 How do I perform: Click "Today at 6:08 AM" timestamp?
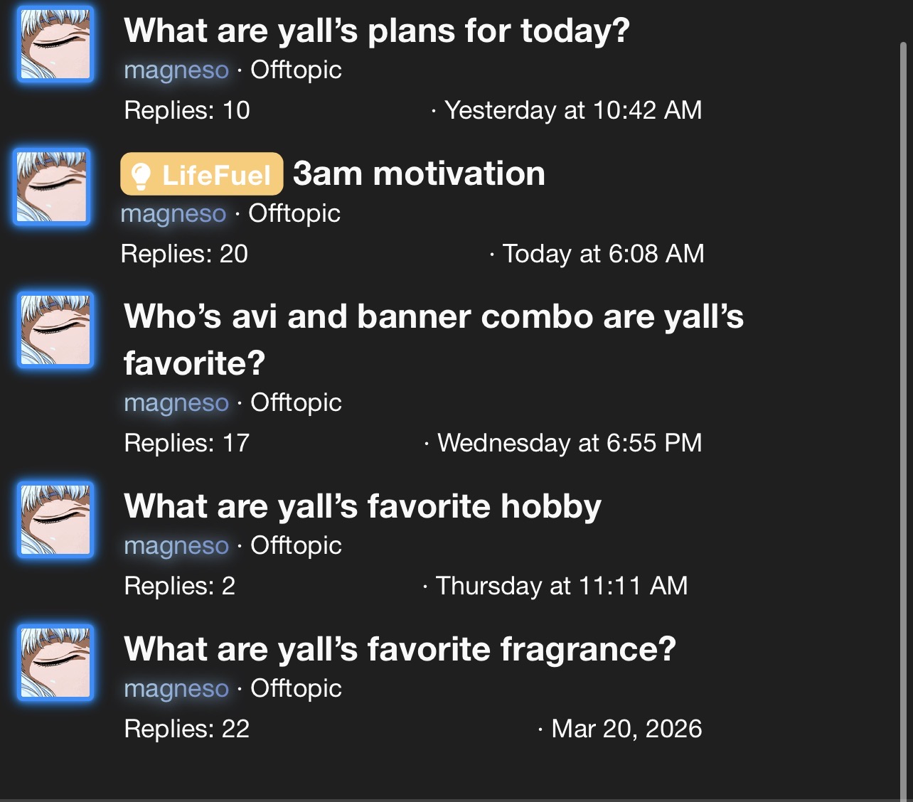(x=603, y=254)
